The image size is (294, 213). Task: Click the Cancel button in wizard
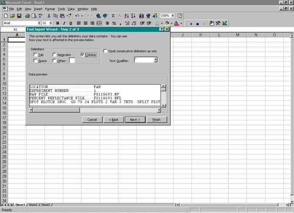(x=92, y=120)
